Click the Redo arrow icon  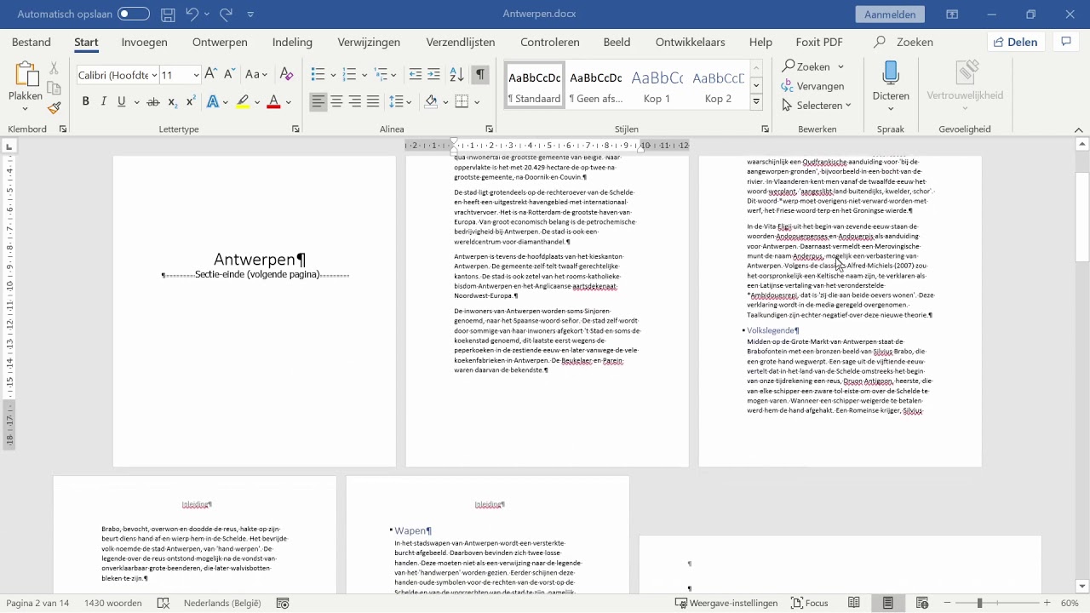pos(226,14)
